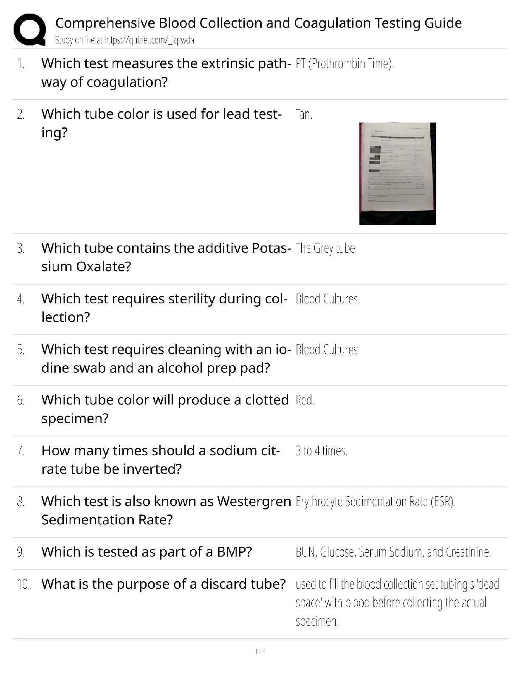The height and width of the screenshot is (673, 520).
Task: Click the discard tube purpose answer
Action: point(397,602)
